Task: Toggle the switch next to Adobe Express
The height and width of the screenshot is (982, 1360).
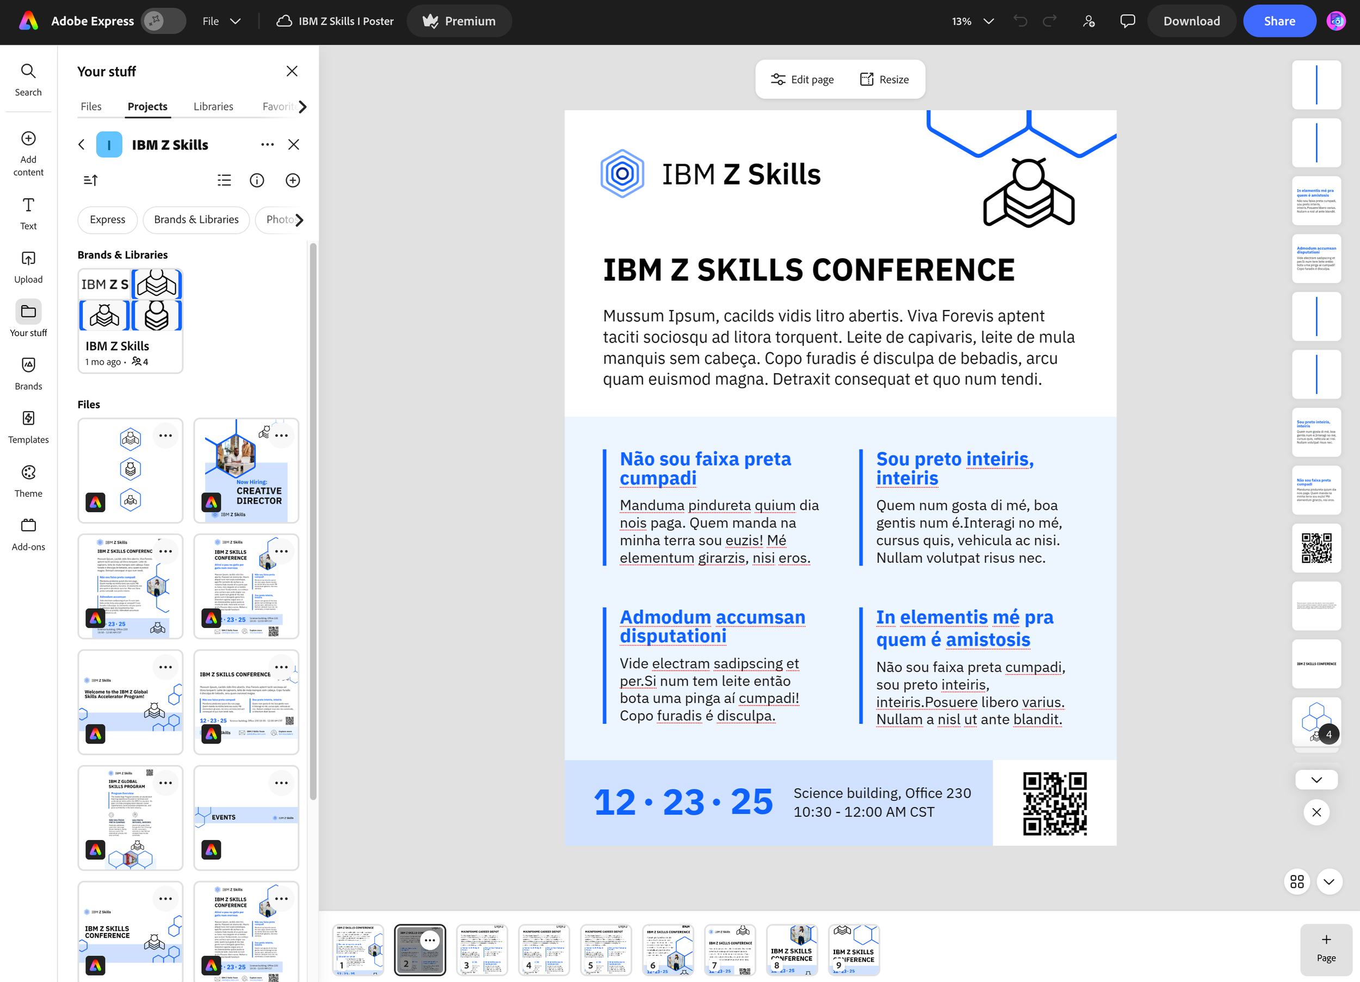Action: 163,21
